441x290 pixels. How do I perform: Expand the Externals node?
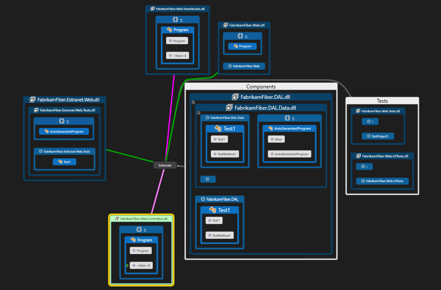[165, 165]
